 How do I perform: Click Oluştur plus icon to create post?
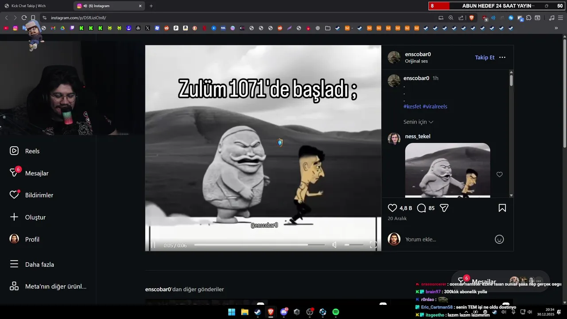[x=27, y=217]
